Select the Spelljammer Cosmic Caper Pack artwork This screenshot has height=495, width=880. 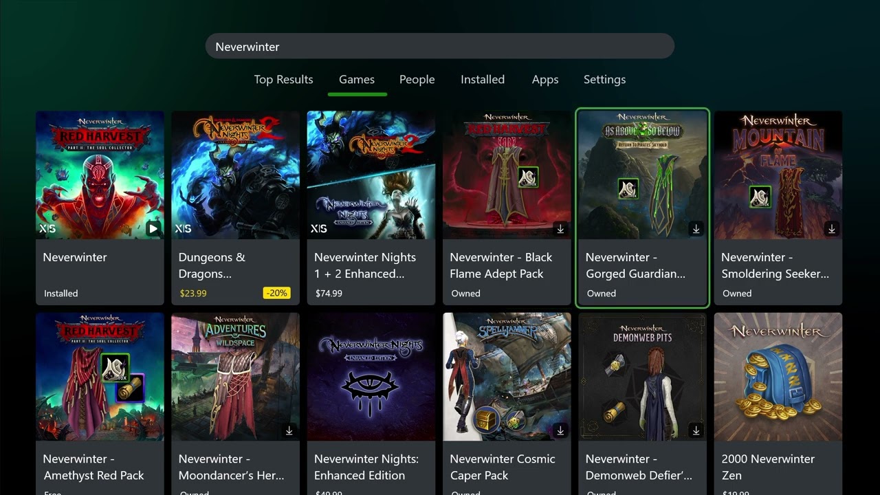pyautogui.click(x=507, y=377)
